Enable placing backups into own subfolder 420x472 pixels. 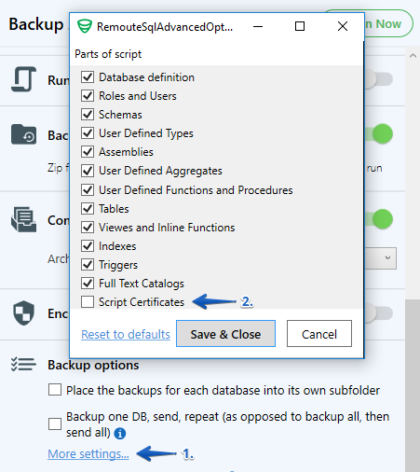55,390
